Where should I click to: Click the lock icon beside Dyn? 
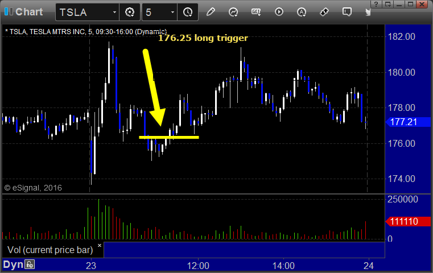30,264
